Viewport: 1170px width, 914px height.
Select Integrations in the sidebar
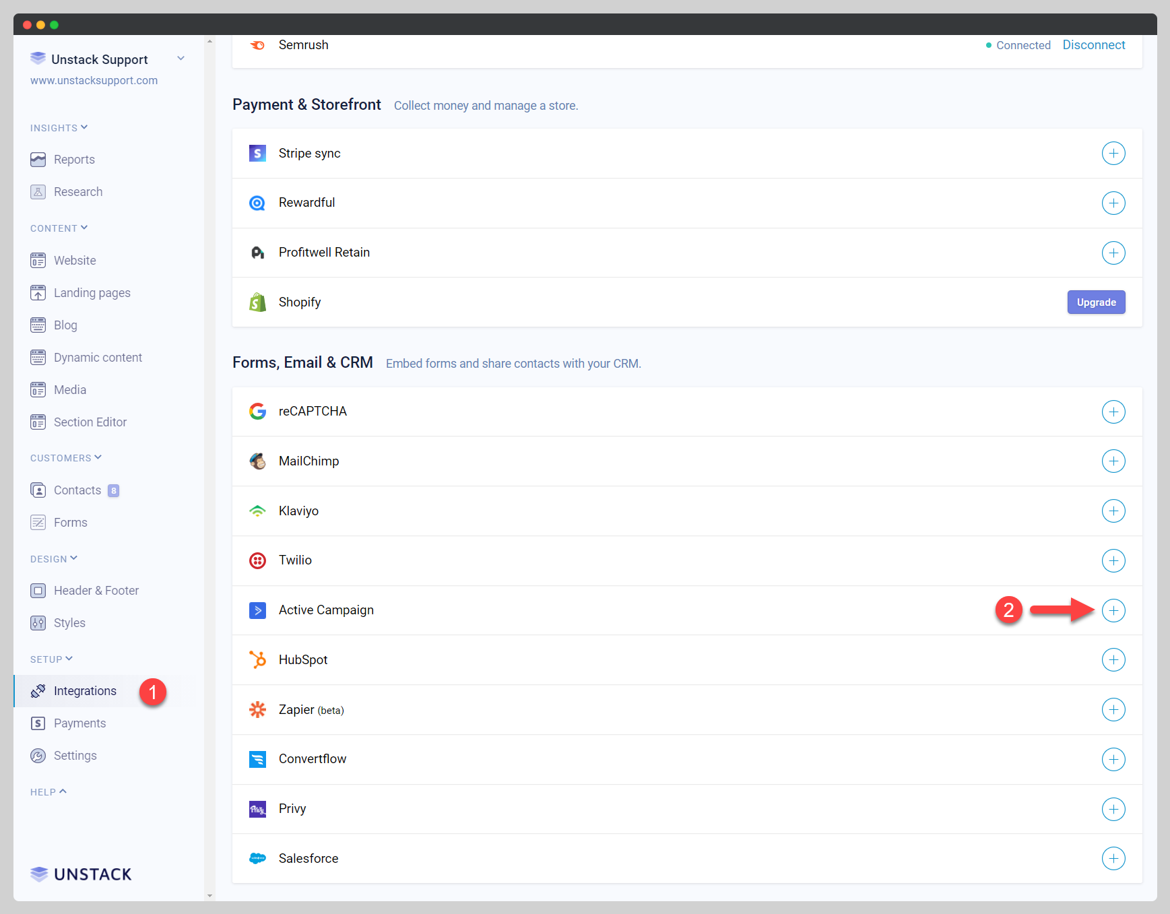85,691
